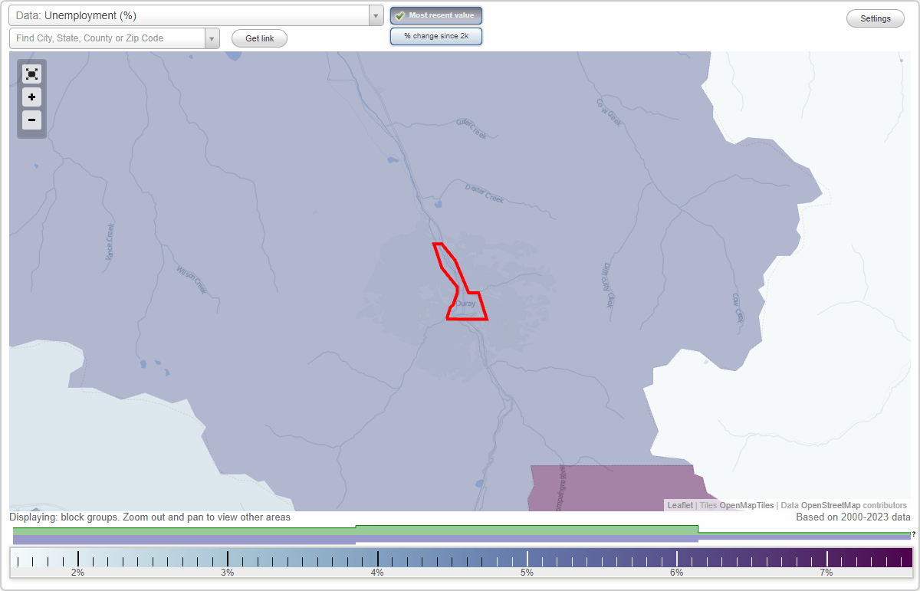Open the Data Unemployment (%) dropdown arrow
This screenshot has height=591, width=920.
pyautogui.click(x=376, y=15)
